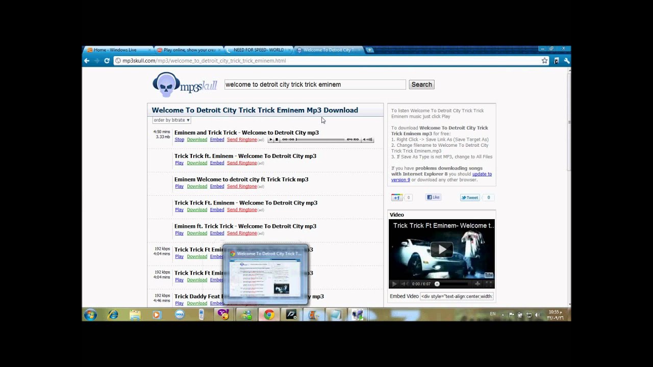Click the Chrome icon in the taskbar
This screenshot has width=653, height=367.
269,314
